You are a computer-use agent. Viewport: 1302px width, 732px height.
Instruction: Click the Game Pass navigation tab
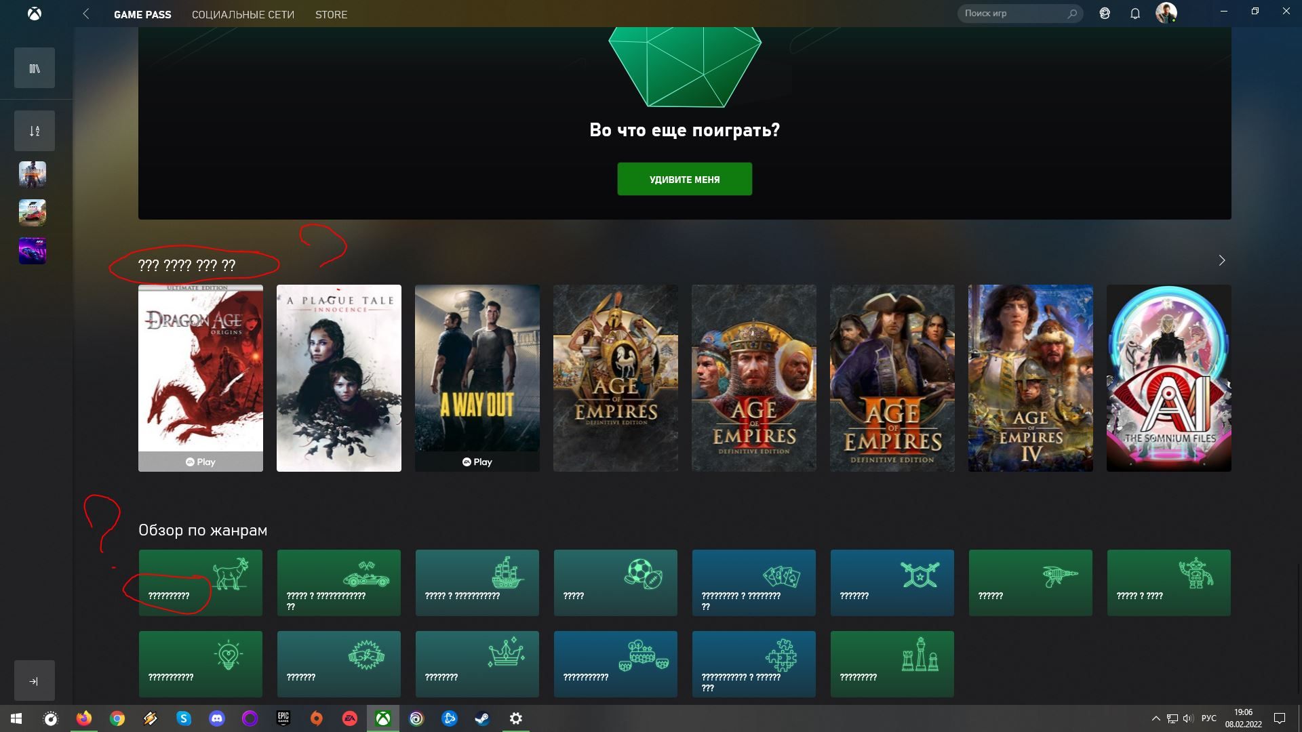[142, 14]
